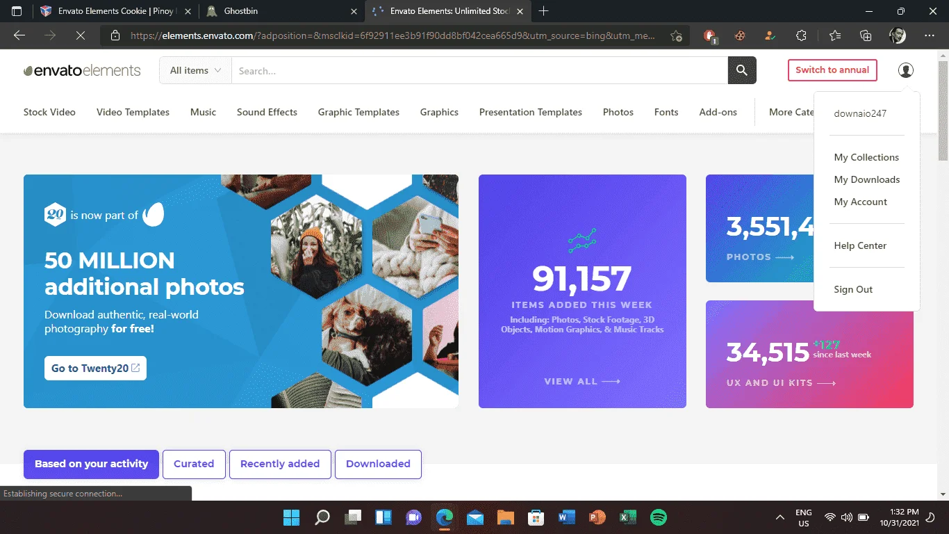
Task: Open My Downloads from account menu
Action: pyautogui.click(x=866, y=179)
